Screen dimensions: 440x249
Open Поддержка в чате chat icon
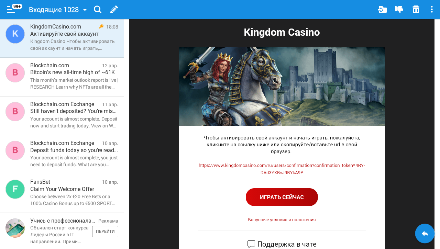click(251, 244)
